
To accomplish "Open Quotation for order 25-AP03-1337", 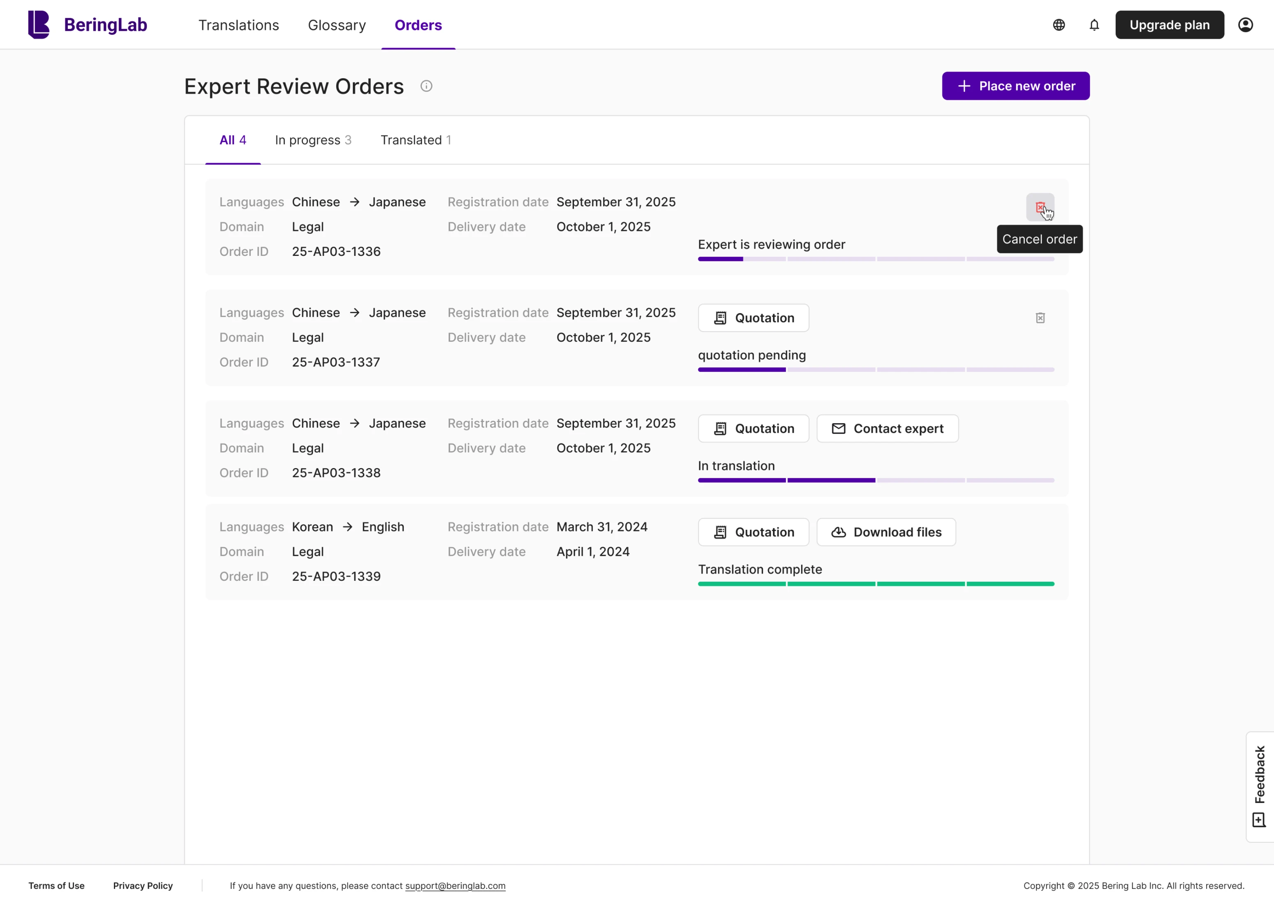I will tap(754, 317).
